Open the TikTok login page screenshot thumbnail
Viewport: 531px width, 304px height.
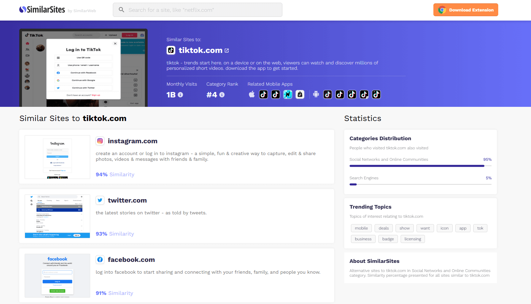[x=83, y=68]
